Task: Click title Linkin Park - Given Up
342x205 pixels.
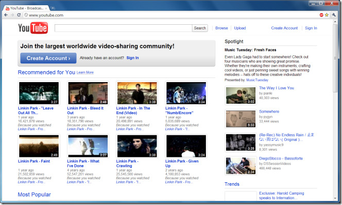Action: coord(182,163)
